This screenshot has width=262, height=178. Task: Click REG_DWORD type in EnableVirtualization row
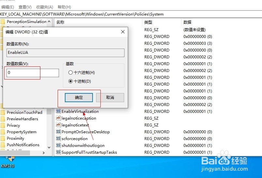click(x=157, y=111)
